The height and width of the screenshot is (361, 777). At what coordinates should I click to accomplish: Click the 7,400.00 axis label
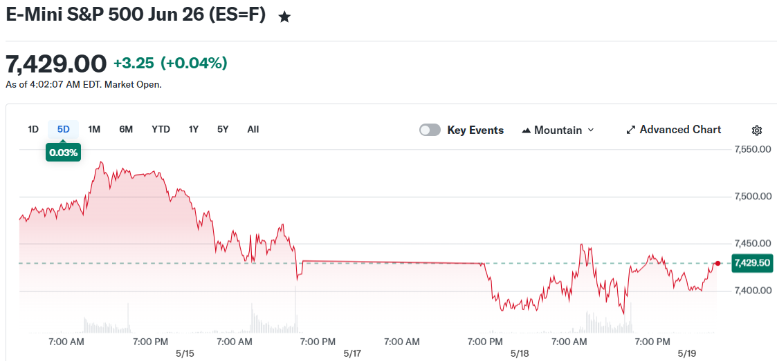click(x=752, y=291)
